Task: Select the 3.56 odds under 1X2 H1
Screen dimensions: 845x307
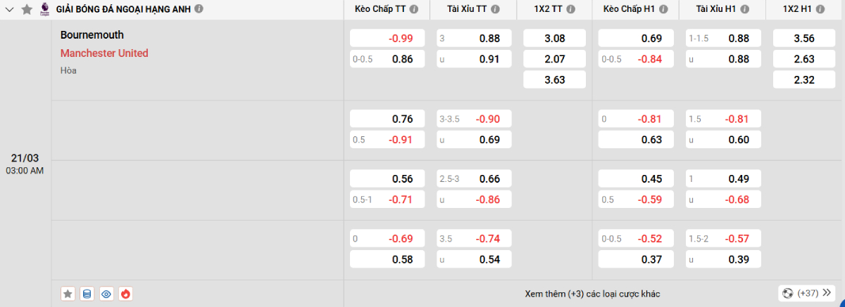Action: point(803,39)
